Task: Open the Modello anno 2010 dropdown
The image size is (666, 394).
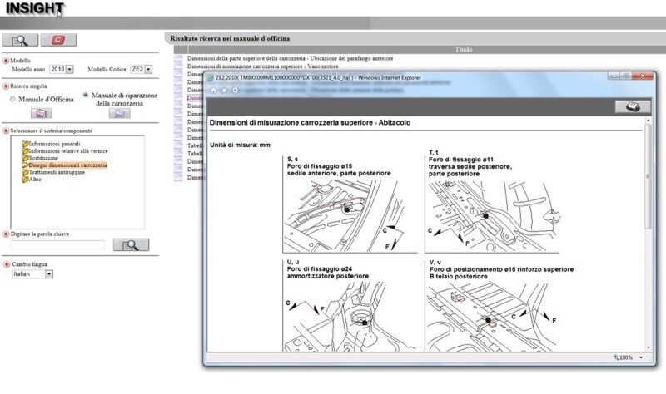Action: [70, 69]
